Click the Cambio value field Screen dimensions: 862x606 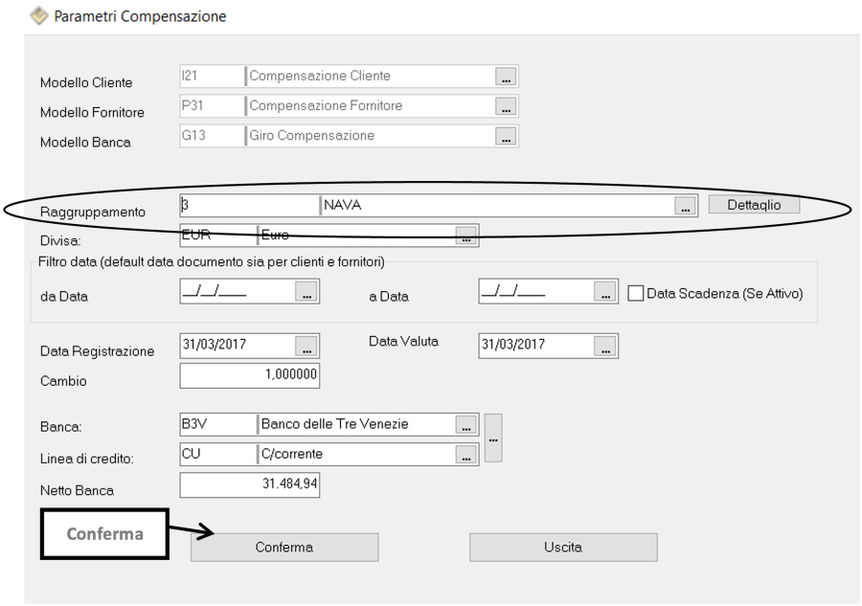(249, 375)
